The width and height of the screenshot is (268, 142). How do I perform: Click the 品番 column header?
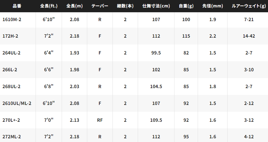17,6
